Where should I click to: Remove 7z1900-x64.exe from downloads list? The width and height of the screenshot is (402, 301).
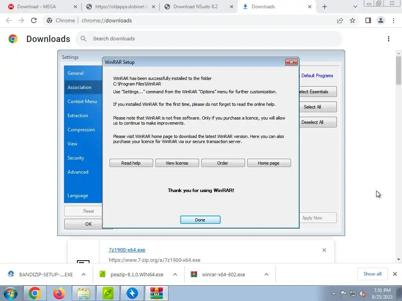tap(324, 250)
